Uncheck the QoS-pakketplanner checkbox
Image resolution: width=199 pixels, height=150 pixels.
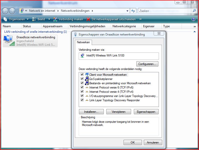[82, 79]
